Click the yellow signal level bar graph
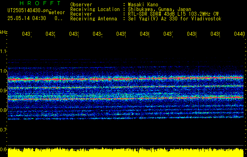The width and height of the screenshot is (247, 157). pos(126,152)
